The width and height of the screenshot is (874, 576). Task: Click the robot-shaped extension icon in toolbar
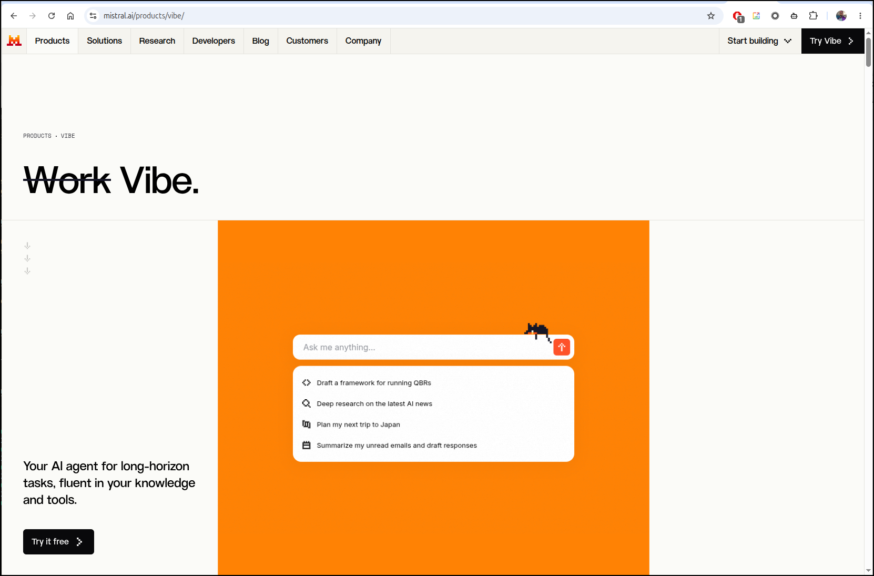[x=794, y=16]
